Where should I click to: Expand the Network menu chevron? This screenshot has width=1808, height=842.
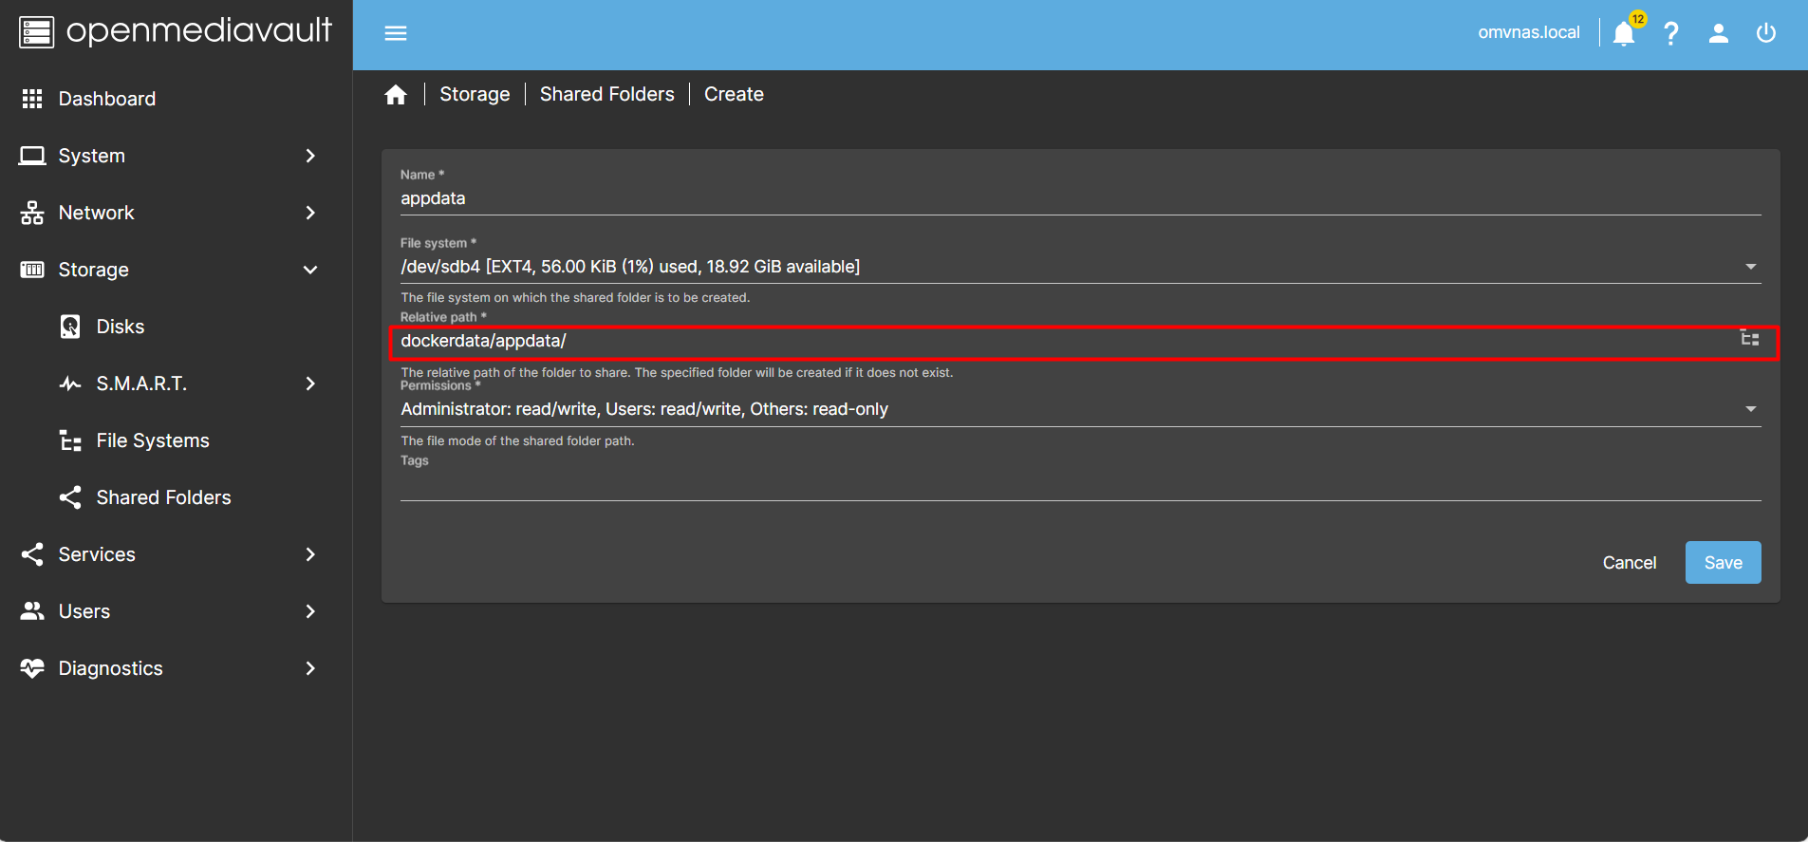click(x=310, y=213)
